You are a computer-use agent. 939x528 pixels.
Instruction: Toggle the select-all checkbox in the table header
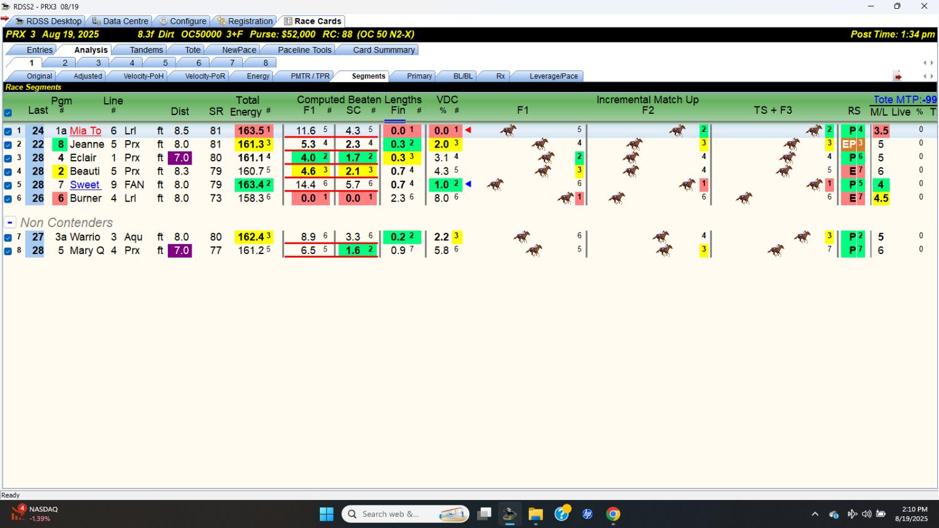(8, 113)
